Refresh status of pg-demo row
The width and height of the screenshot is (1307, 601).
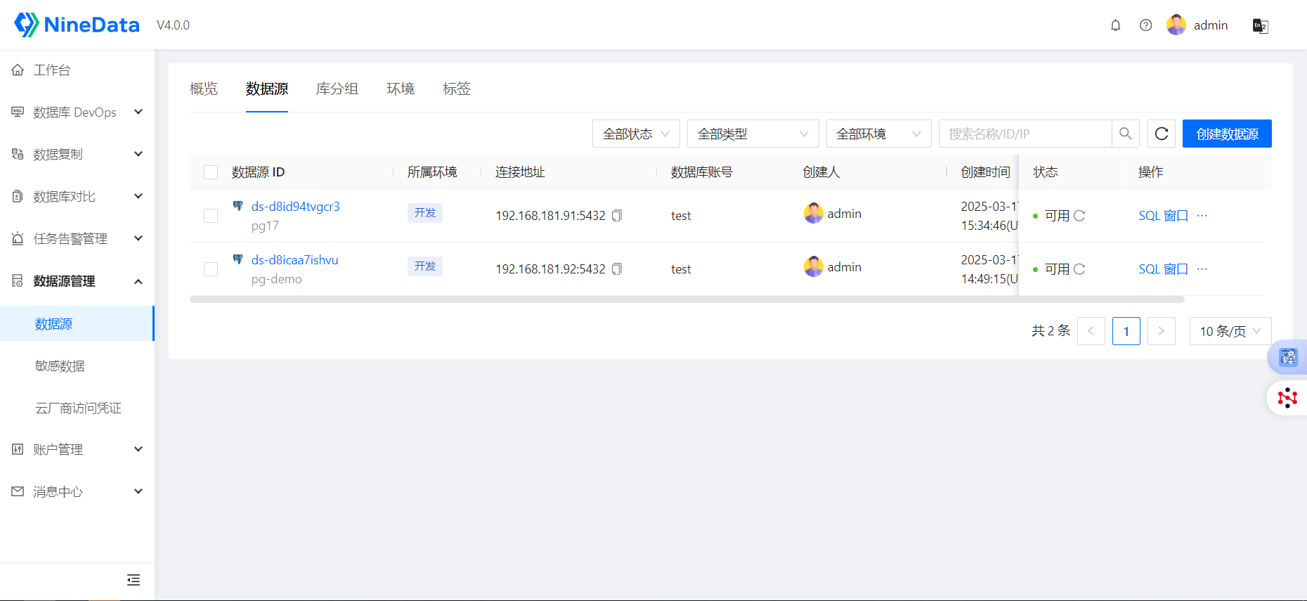click(x=1079, y=269)
